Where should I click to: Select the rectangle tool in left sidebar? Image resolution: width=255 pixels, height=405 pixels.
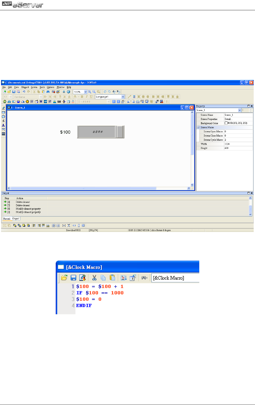coord(3,112)
